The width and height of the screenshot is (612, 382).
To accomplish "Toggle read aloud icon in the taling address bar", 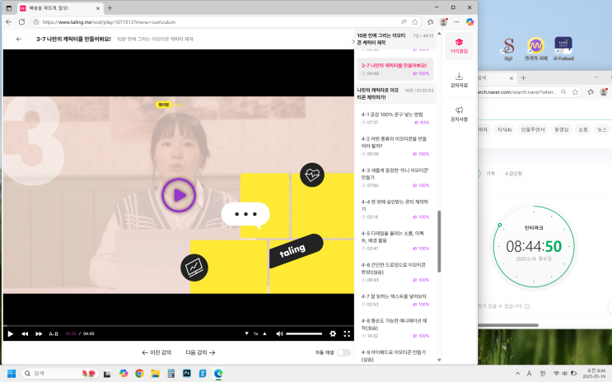I will 404,22.
